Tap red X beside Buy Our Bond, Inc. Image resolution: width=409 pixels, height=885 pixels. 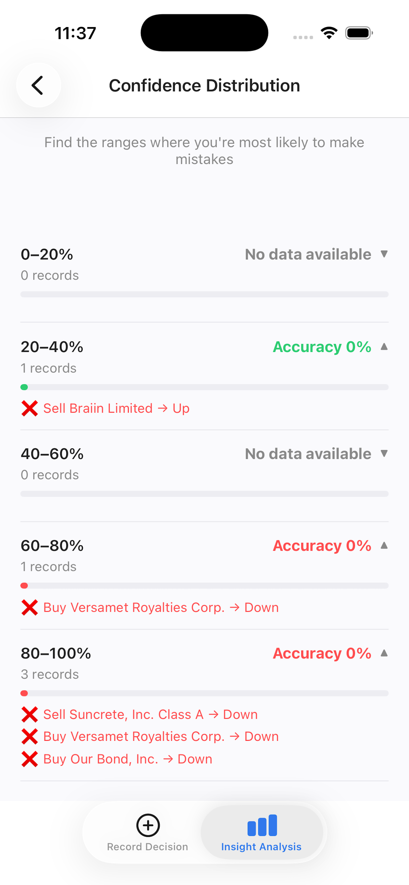pyautogui.click(x=30, y=759)
